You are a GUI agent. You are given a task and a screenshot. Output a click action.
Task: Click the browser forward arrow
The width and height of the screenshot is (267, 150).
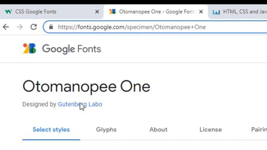coord(20,27)
